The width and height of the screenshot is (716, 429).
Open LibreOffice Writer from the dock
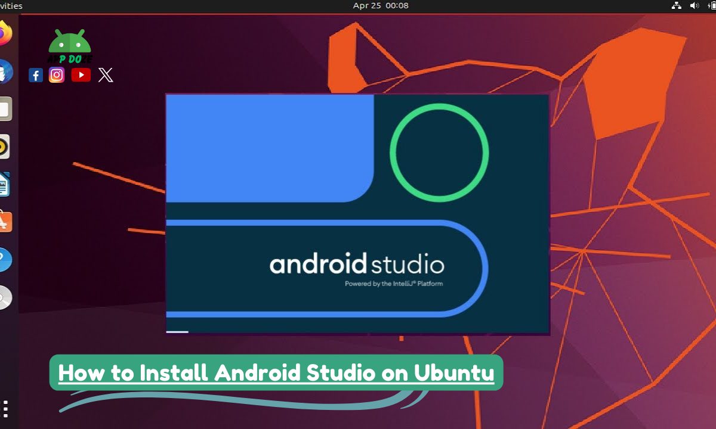point(4,184)
